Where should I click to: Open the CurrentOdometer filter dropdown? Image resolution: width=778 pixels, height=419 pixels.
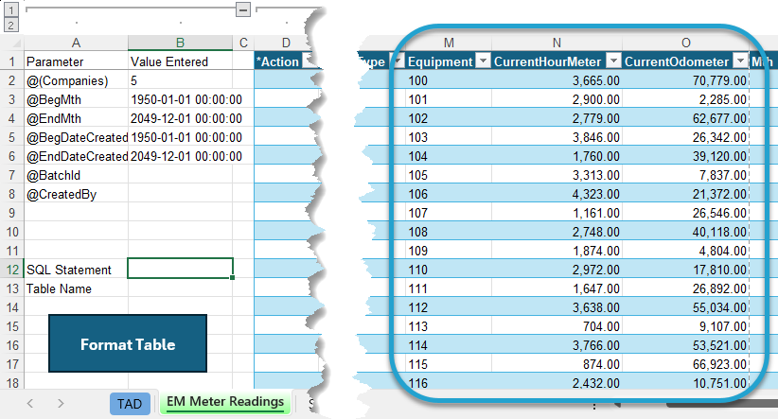tap(741, 61)
